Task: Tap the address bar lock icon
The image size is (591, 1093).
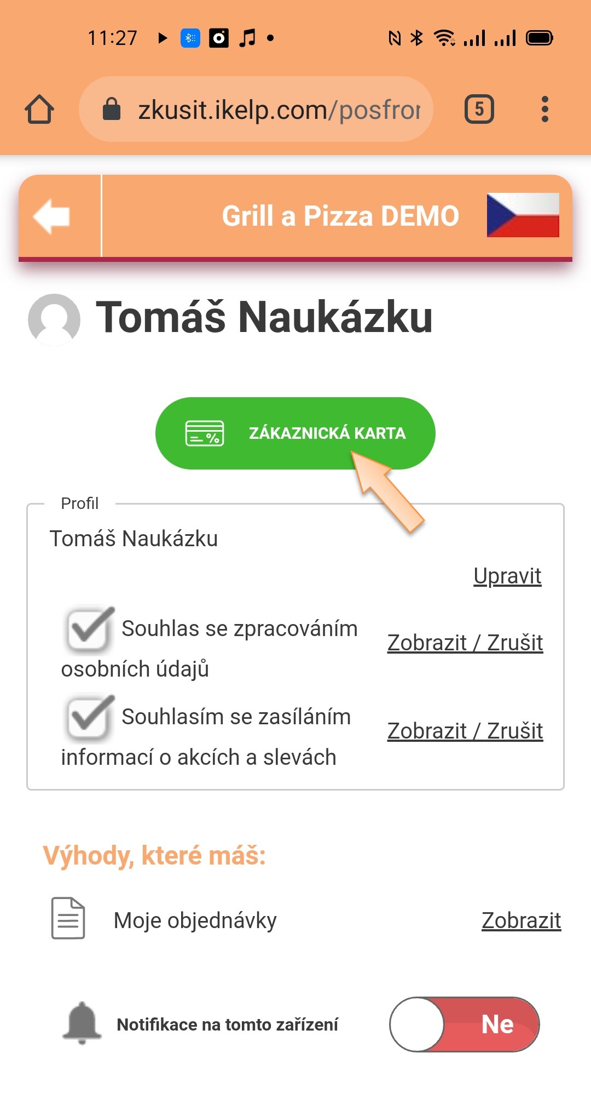Action: [x=112, y=109]
